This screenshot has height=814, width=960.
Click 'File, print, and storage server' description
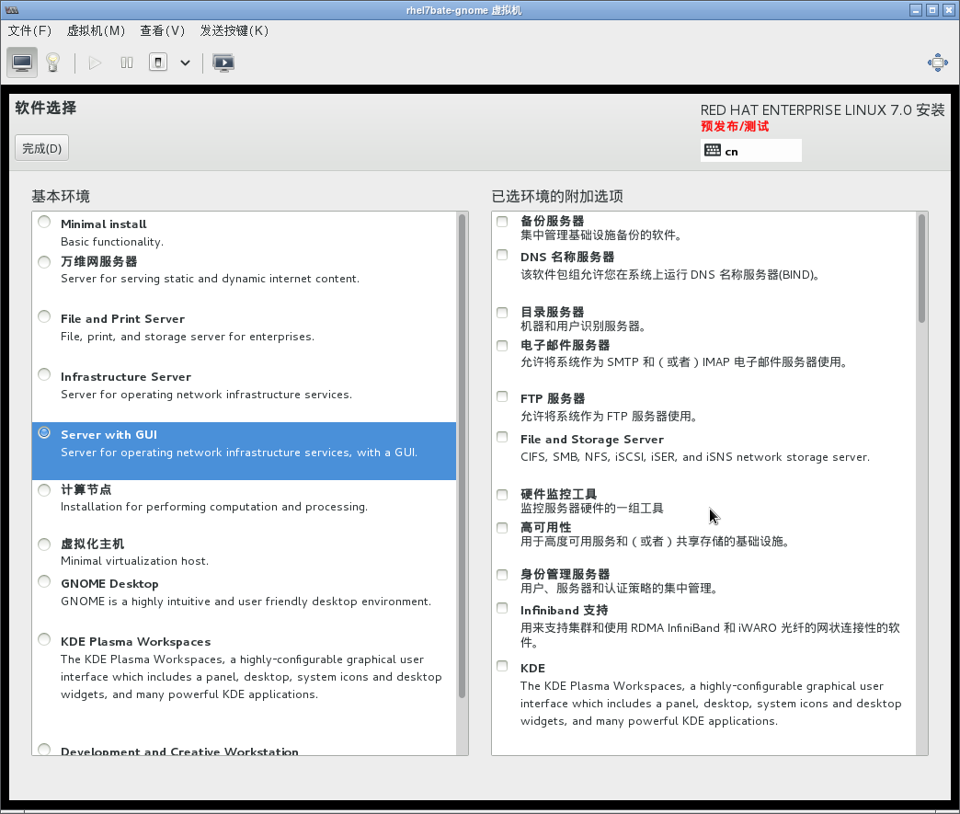pos(188,337)
